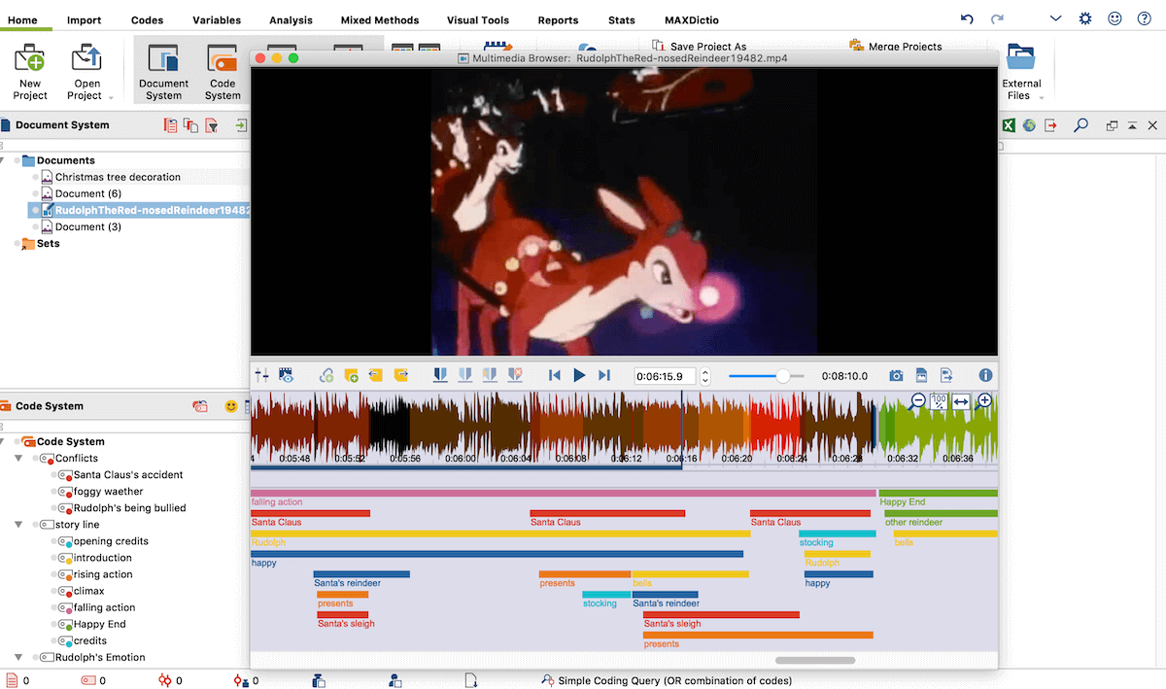Click the second blue clip marker icon

[465, 375]
